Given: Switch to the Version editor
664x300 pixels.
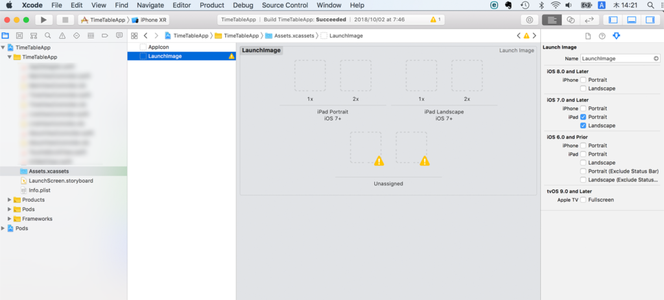Looking at the screenshot, I should coord(589,20).
